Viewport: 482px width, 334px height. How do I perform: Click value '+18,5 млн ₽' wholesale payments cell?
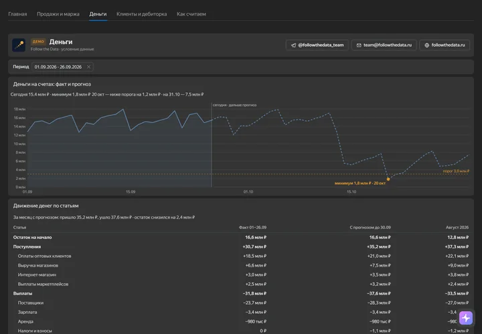tap(255, 256)
